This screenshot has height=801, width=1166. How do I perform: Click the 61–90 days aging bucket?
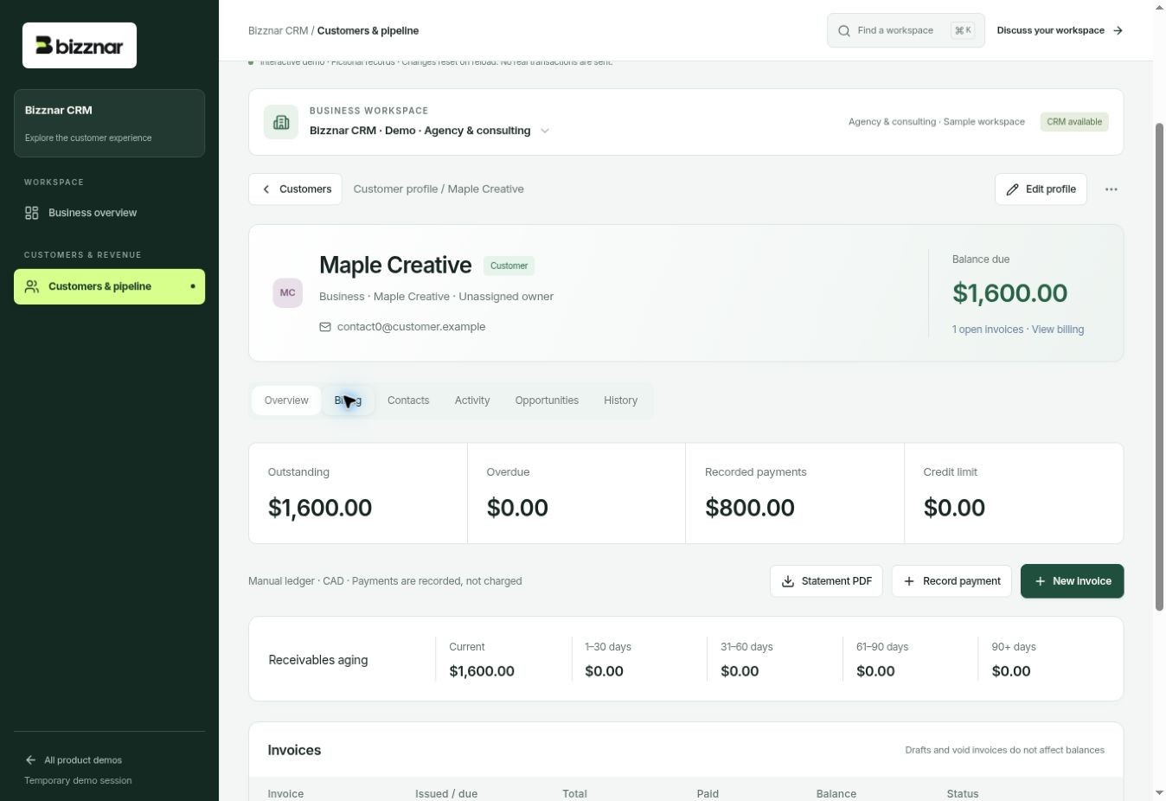(911, 659)
